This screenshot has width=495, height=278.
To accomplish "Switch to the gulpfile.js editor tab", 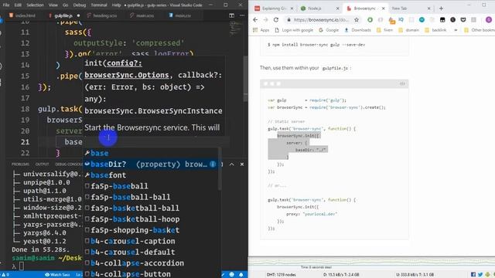I will (63, 15).
